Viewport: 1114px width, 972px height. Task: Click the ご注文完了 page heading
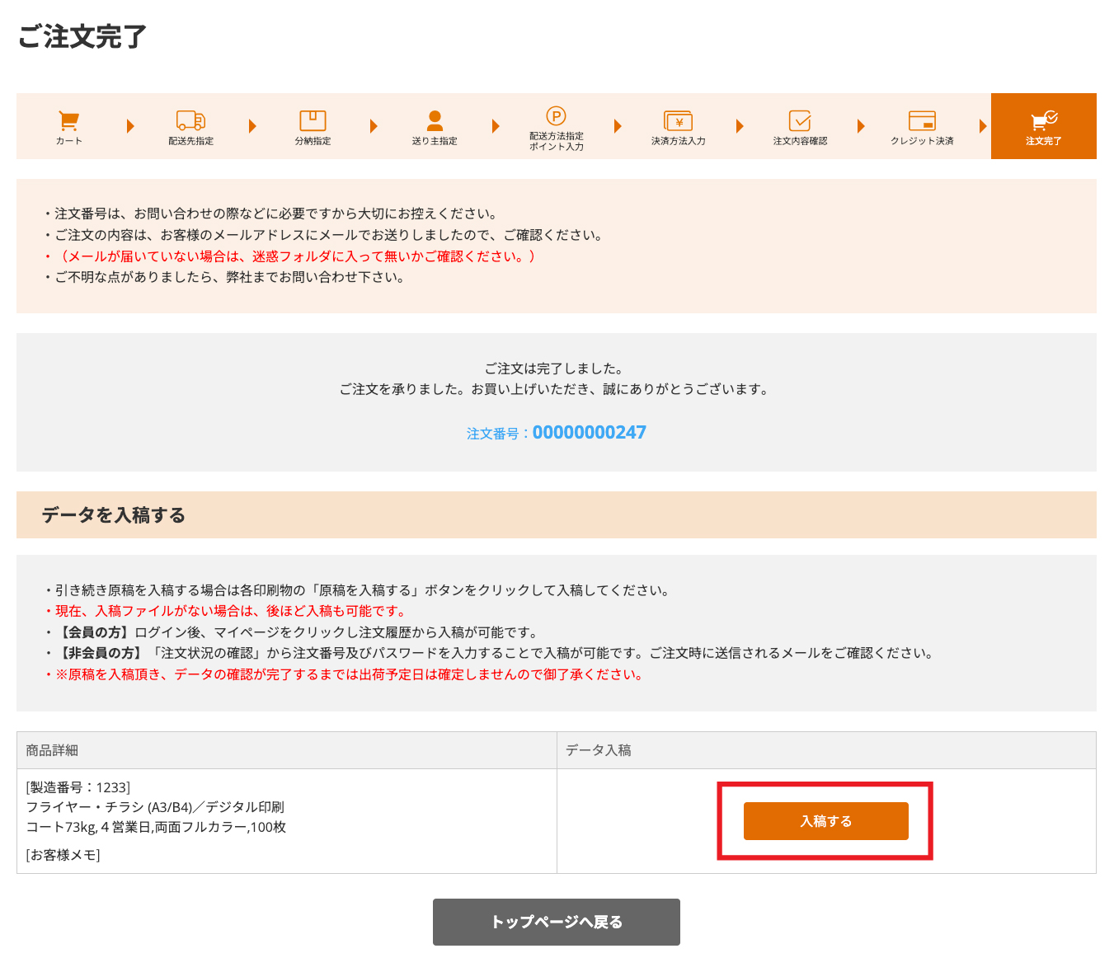[x=82, y=36]
